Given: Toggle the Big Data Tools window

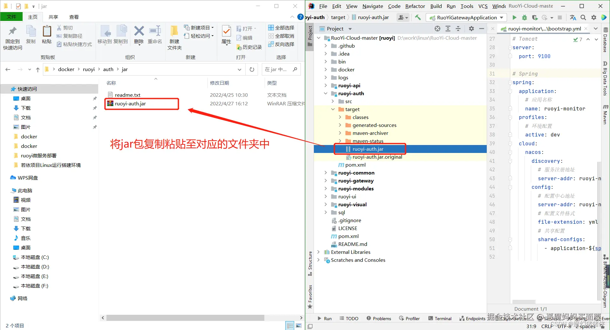Looking at the screenshot, I should point(606,79).
